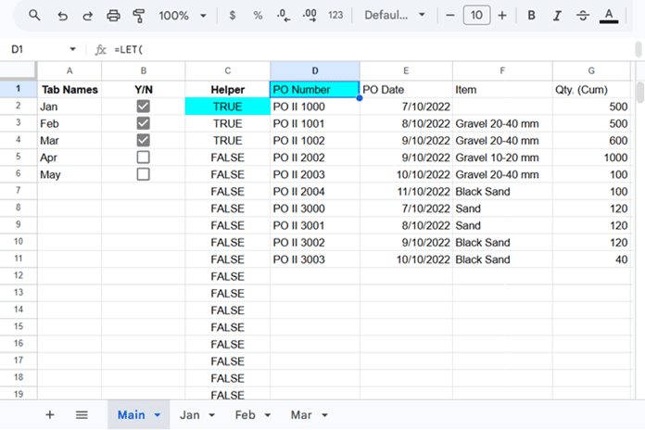Select the quantity cell showing 40
Viewport: 645px width, 430px height.
click(x=591, y=259)
